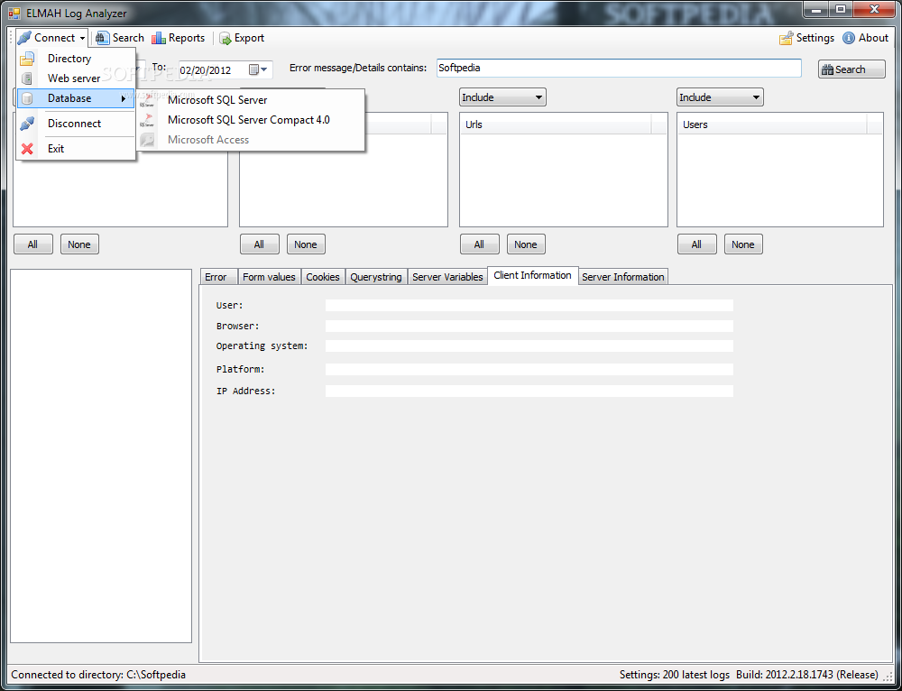Click All under the Users list

click(x=696, y=244)
